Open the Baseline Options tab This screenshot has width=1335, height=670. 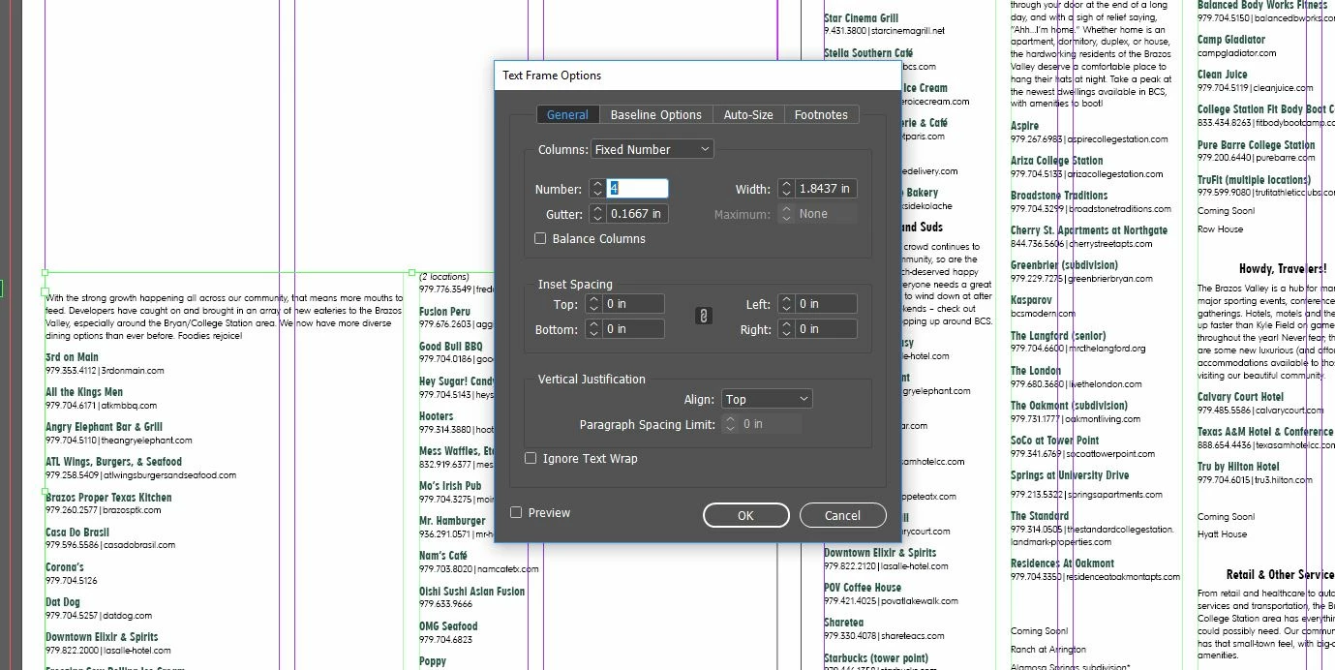(655, 114)
